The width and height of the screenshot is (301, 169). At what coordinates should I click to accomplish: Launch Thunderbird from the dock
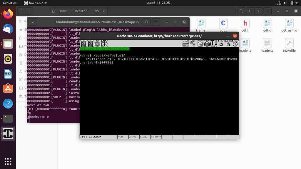pyautogui.click(x=8, y=29)
